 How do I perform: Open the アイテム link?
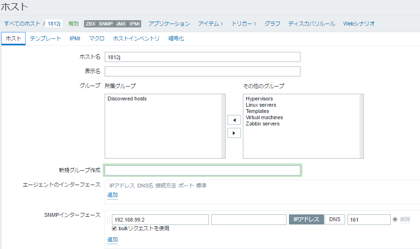208,24
